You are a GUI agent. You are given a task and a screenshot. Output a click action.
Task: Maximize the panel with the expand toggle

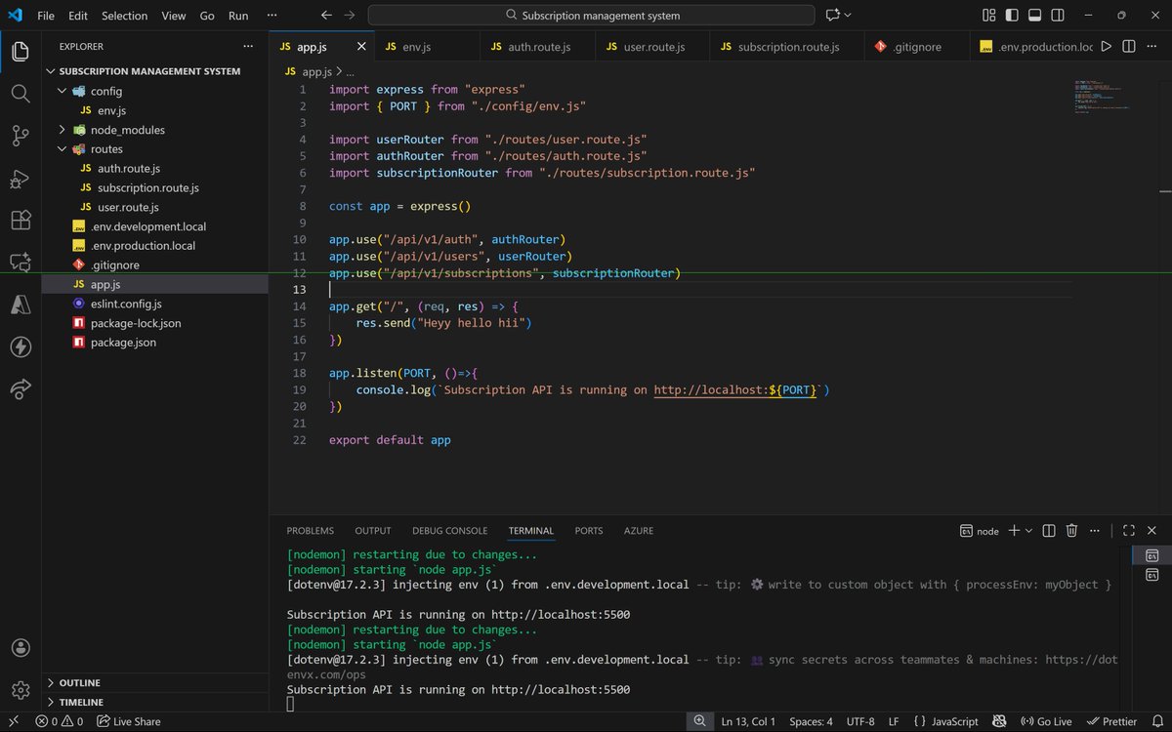(x=1128, y=530)
